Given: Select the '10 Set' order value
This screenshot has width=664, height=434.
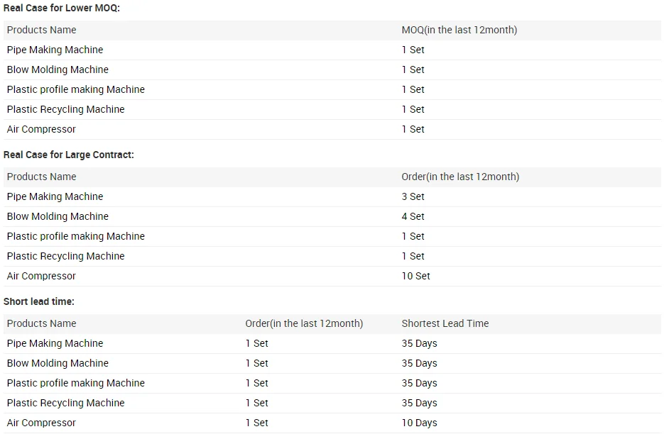Looking at the screenshot, I should click(x=415, y=276).
